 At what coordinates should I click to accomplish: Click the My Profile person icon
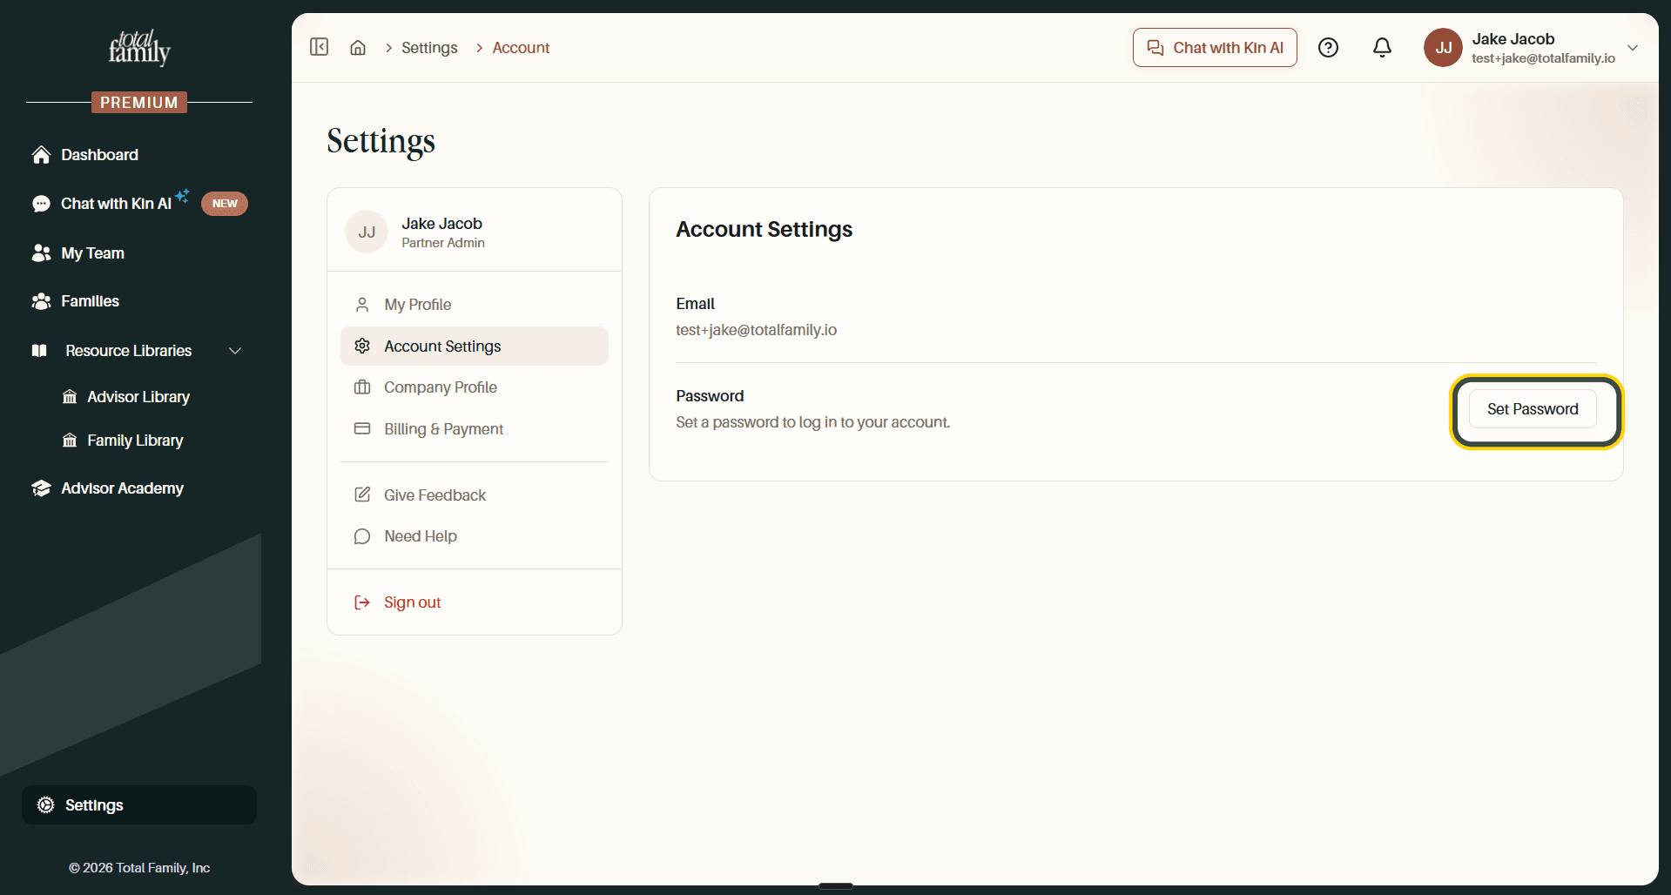coord(362,305)
